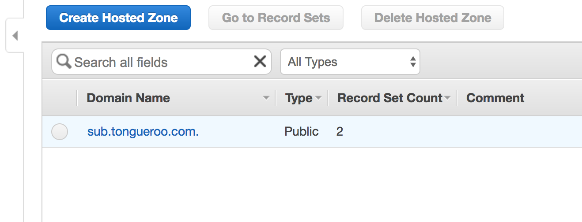The height and width of the screenshot is (222, 582).
Task: Click the empty Comment cell of sub.tongueroo.com. row
Action: (x=521, y=132)
